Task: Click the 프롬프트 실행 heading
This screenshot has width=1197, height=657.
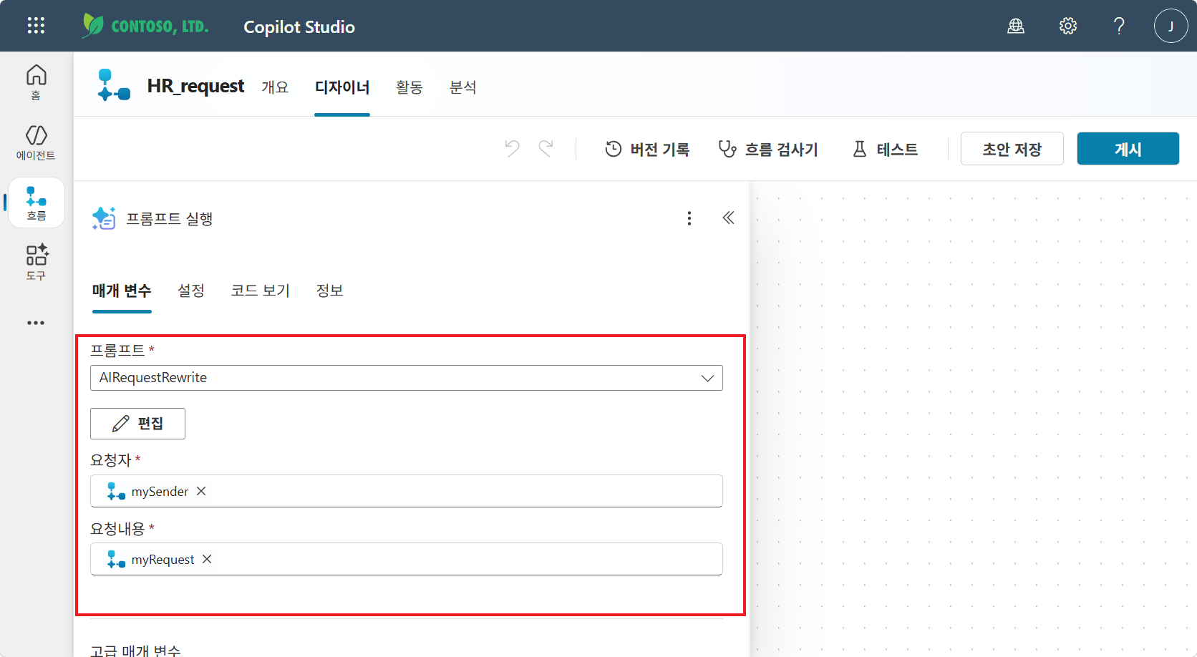Action: (170, 218)
